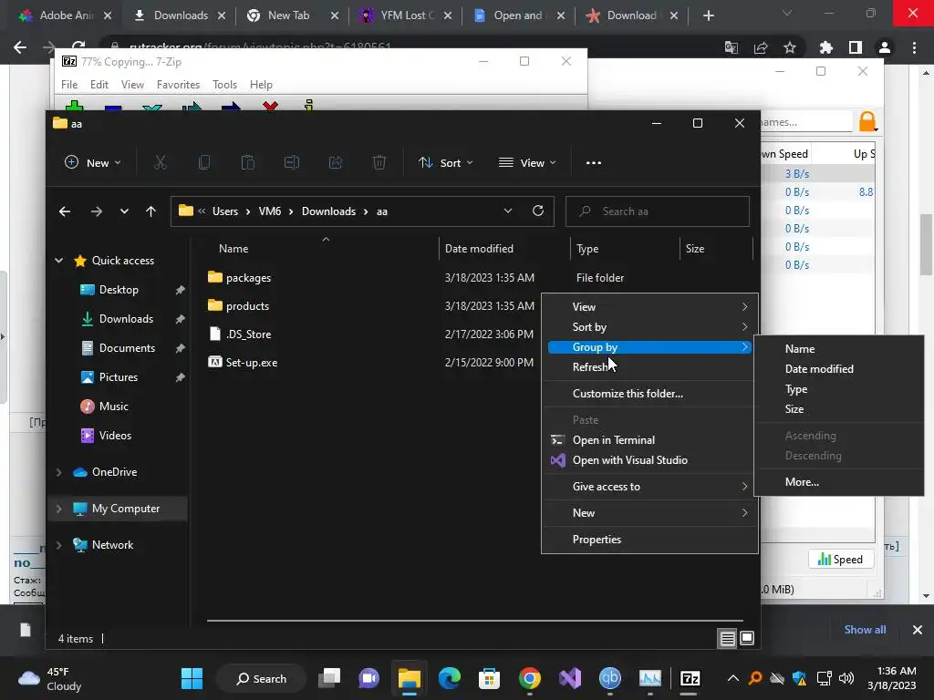The width and height of the screenshot is (934, 700).
Task: Click the Search aa input field
Action: (x=657, y=211)
